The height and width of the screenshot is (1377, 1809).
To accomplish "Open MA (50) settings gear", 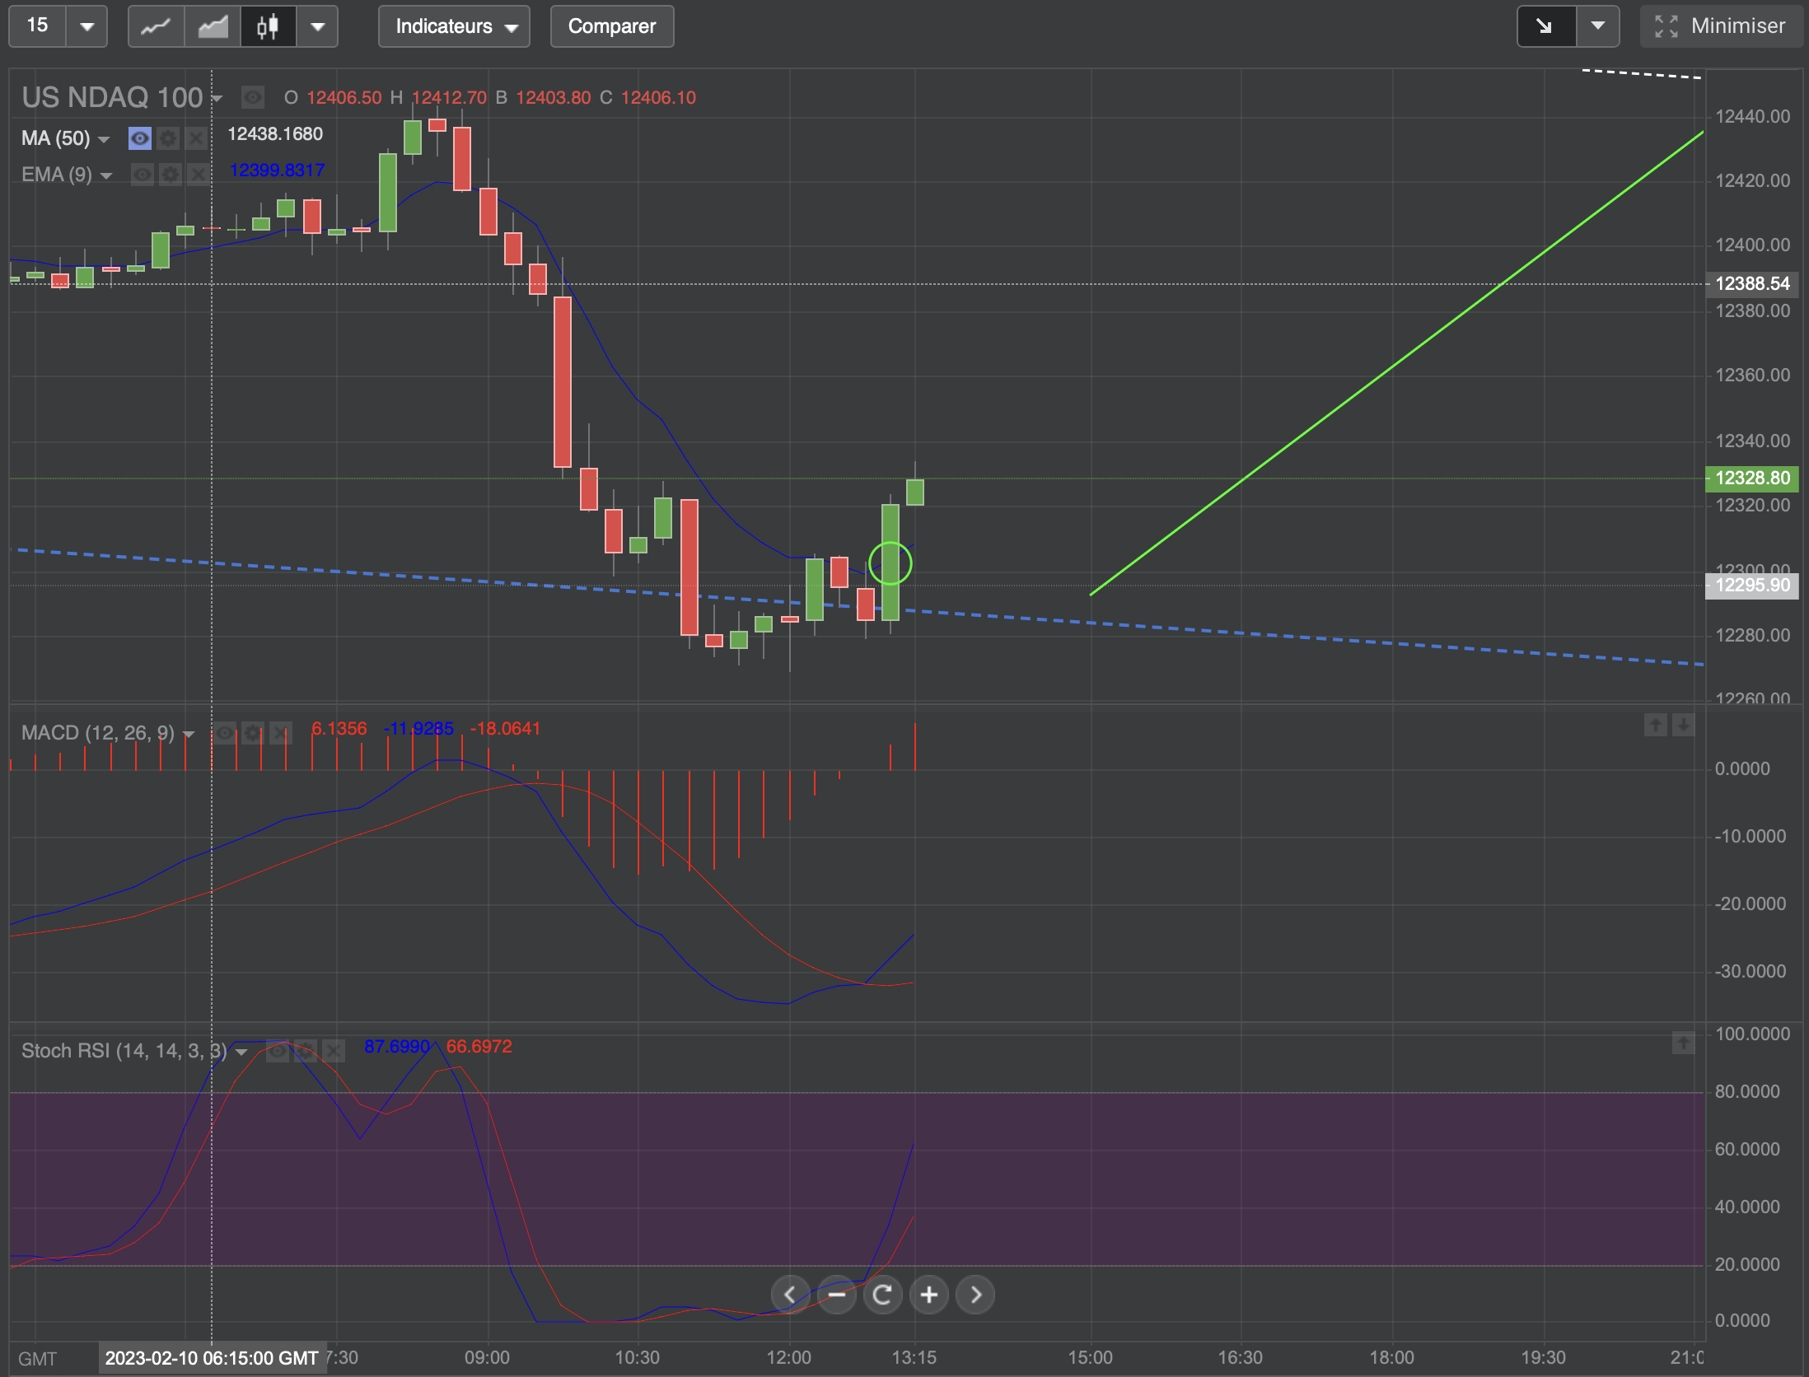I will click(x=168, y=138).
